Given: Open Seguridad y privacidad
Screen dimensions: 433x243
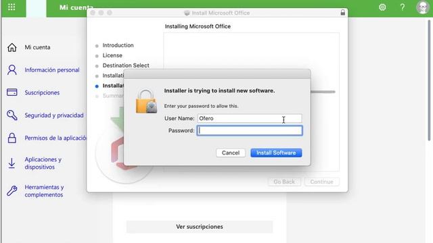Looking at the screenshot, I should coord(54,115).
